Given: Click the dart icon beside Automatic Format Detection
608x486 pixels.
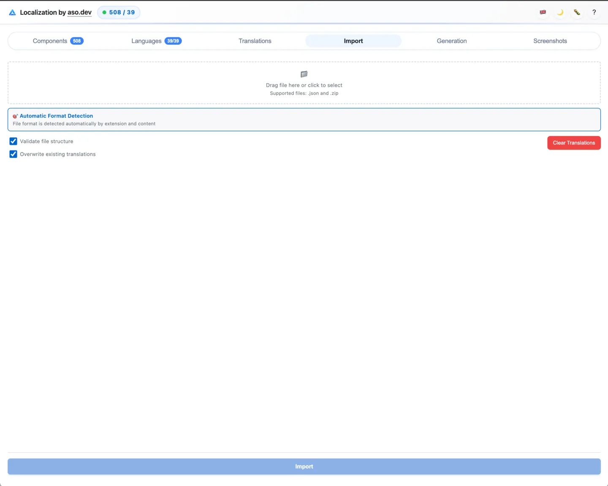Looking at the screenshot, I should click(x=15, y=116).
